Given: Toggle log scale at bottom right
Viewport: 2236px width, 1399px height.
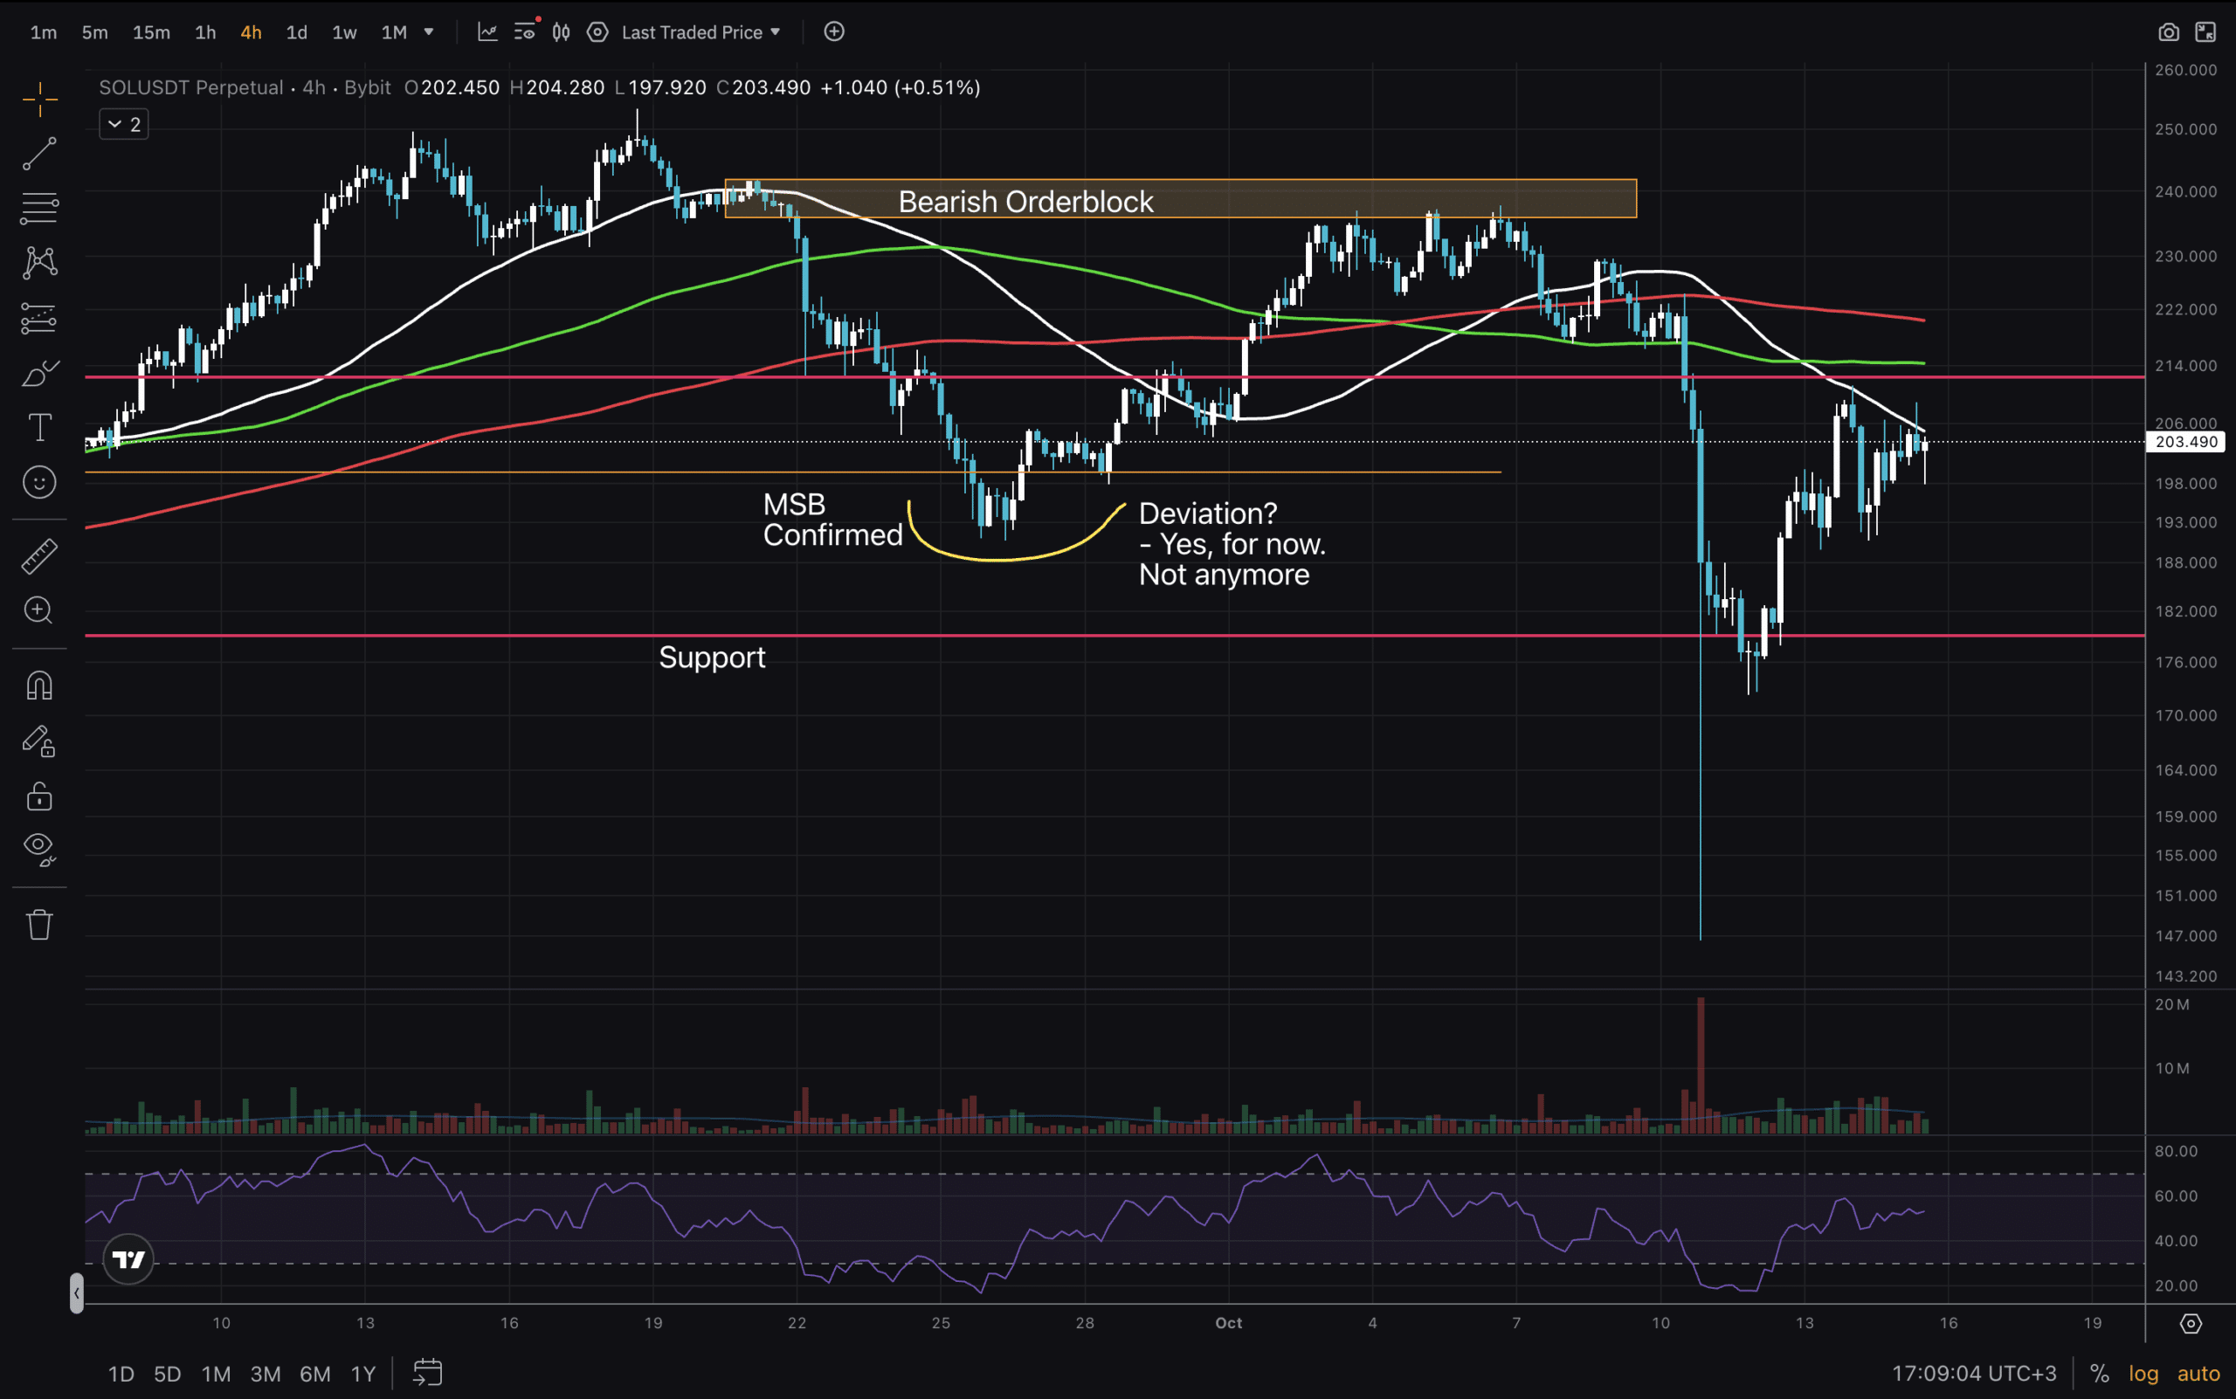Looking at the screenshot, I should (x=2143, y=1373).
